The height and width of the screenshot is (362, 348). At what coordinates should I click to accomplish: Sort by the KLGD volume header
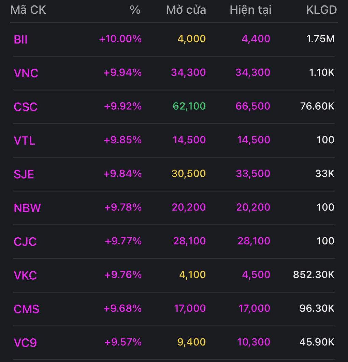click(x=321, y=10)
